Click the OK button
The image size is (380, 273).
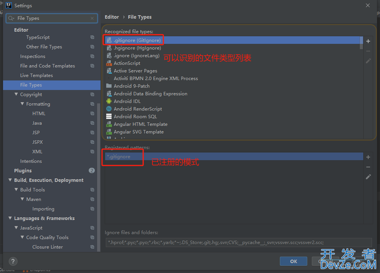tap(294, 261)
